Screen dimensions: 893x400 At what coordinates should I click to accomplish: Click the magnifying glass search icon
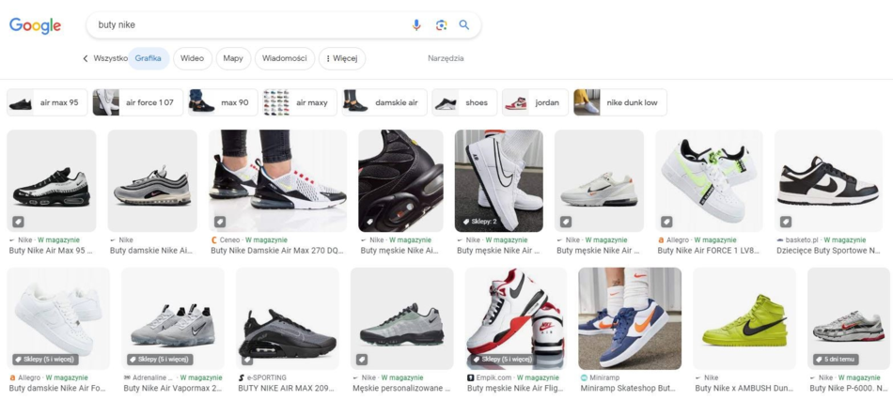click(x=464, y=25)
